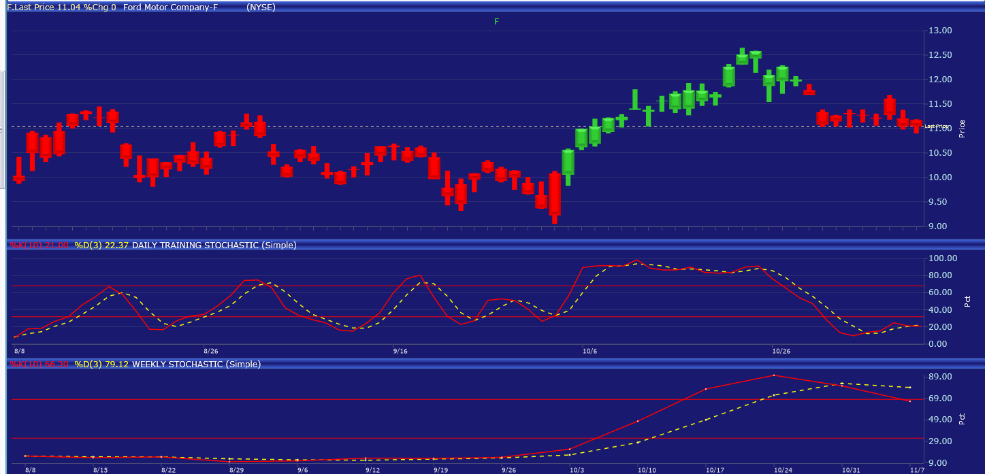Click the 8/15 date on weekly axis

[100, 470]
